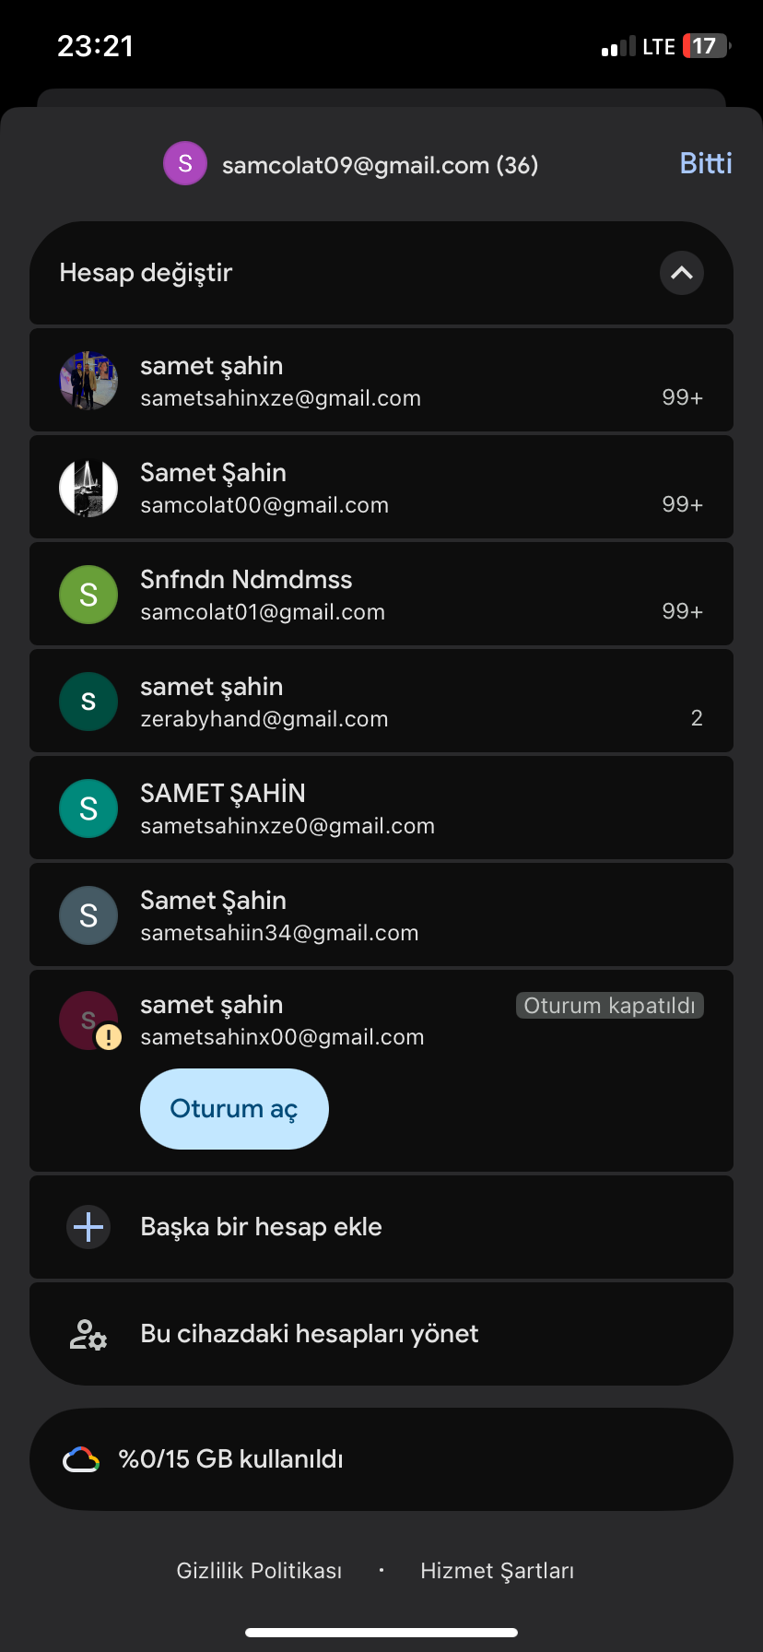763x1652 pixels.
Task: Tap the purple S avatar beside samcolat09@gmail.com
Action: (185, 163)
